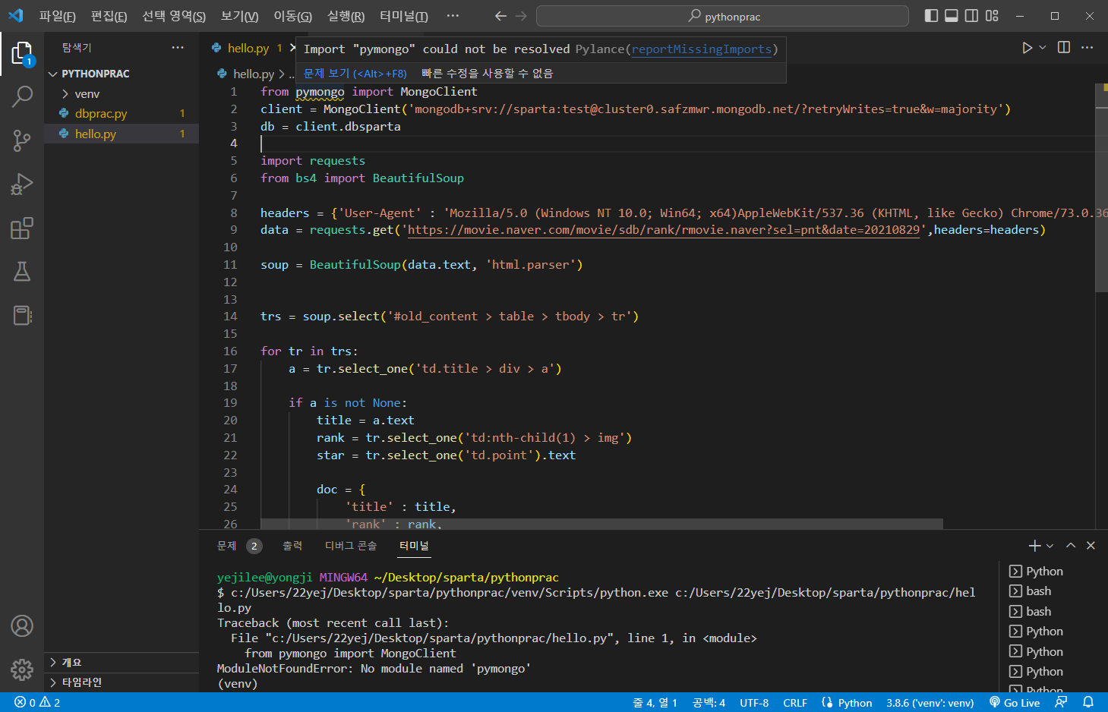This screenshot has height=712, width=1108.
Task: Expand the 타임라인 timeline section
Action: 122,682
